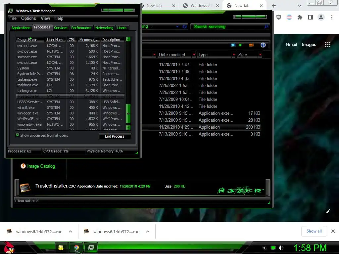Click Show all downloads button
The width and height of the screenshot is (339, 254).
(x=314, y=231)
